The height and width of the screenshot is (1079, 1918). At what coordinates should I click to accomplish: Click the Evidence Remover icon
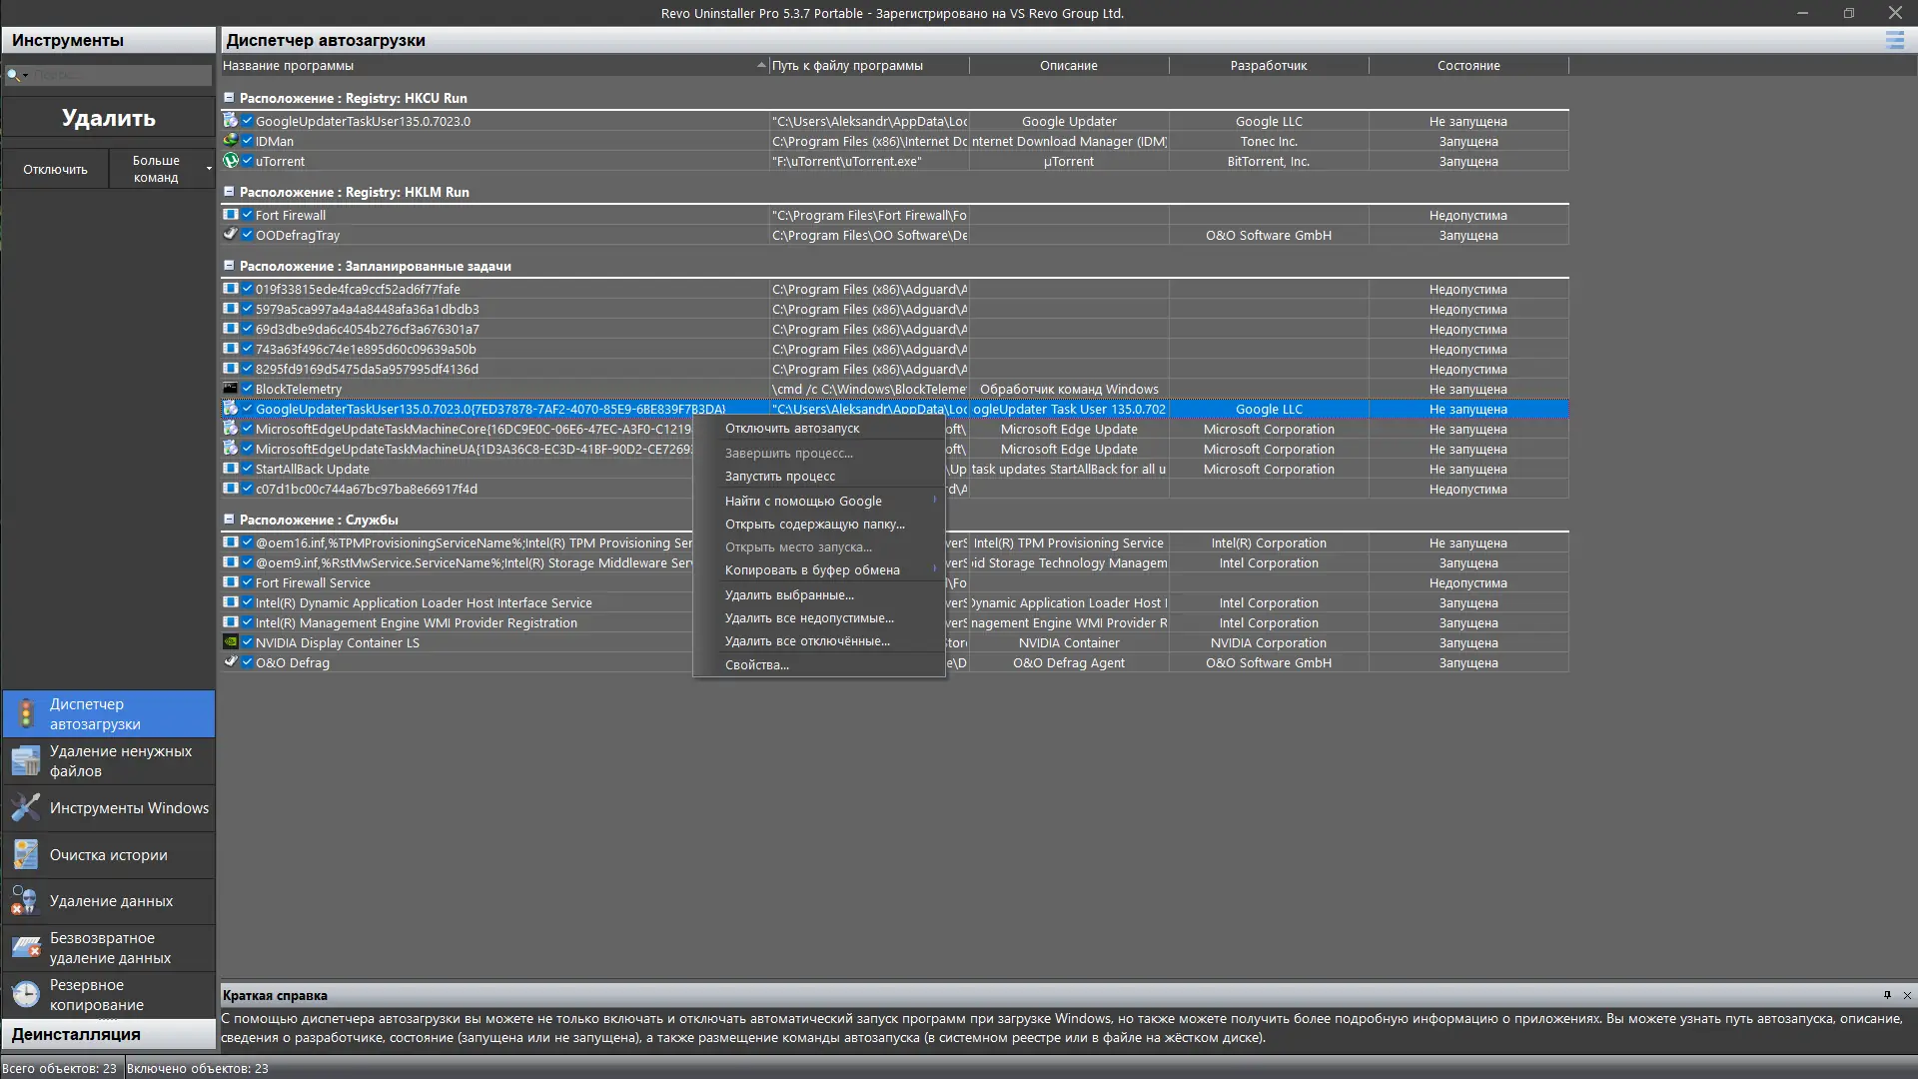tap(24, 901)
